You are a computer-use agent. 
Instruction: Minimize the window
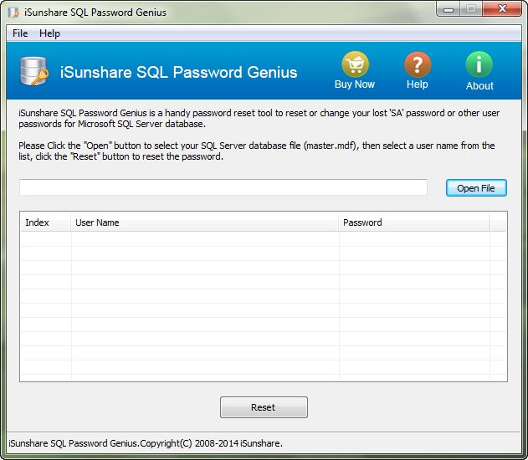coord(447,10)
